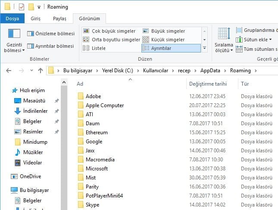Open the Gezinti bölmesi dropdown

(x=14, y=41)
